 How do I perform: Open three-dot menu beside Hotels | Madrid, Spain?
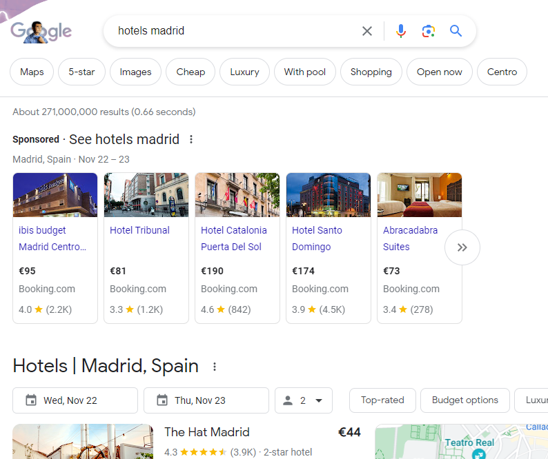click(215, 367)
